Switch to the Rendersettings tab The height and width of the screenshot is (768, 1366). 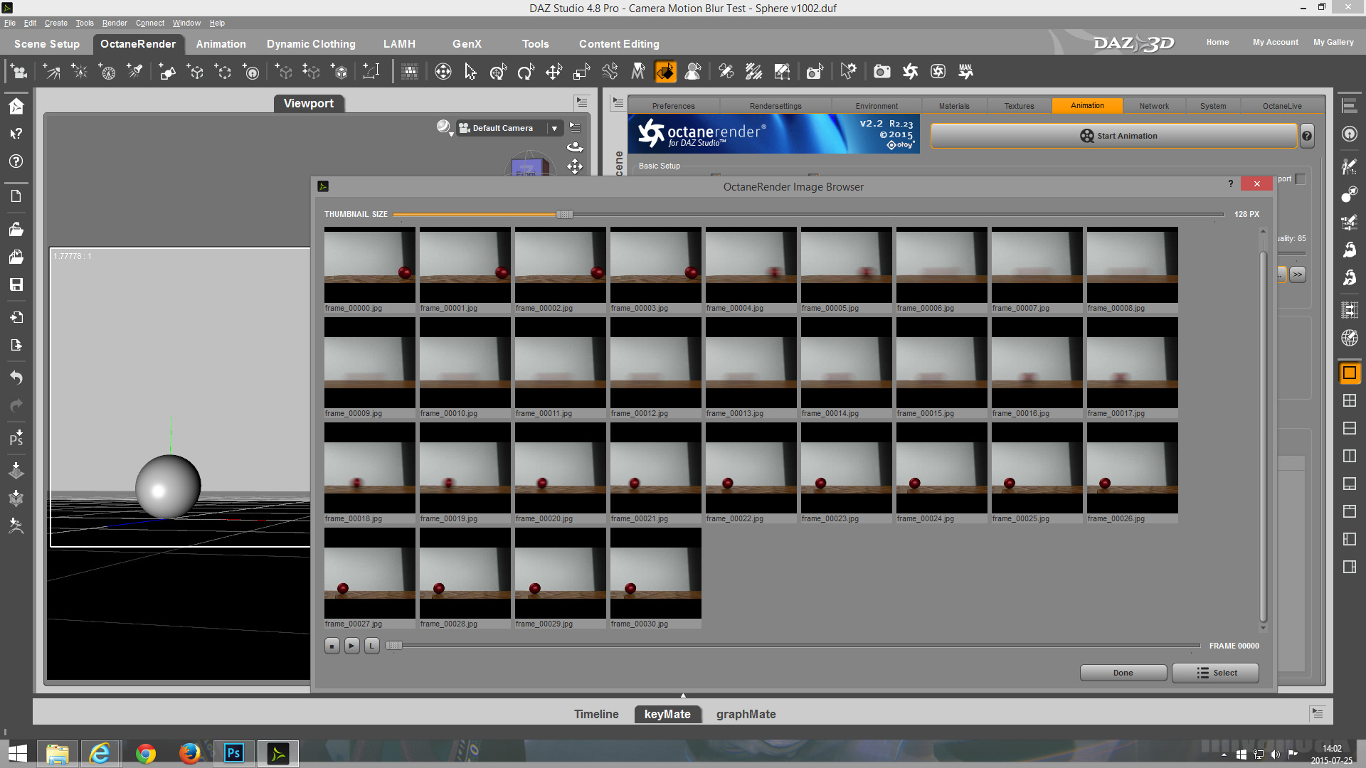pos(775,106)
